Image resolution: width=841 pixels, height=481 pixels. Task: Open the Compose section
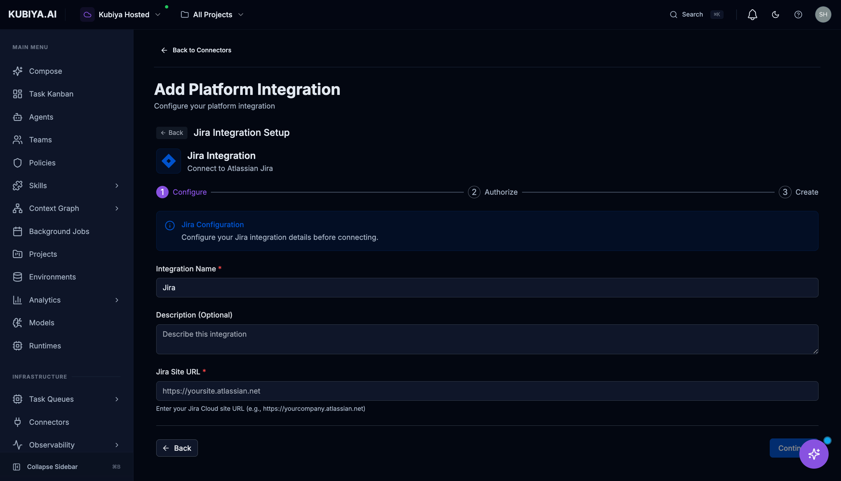(x=45, y=71)
